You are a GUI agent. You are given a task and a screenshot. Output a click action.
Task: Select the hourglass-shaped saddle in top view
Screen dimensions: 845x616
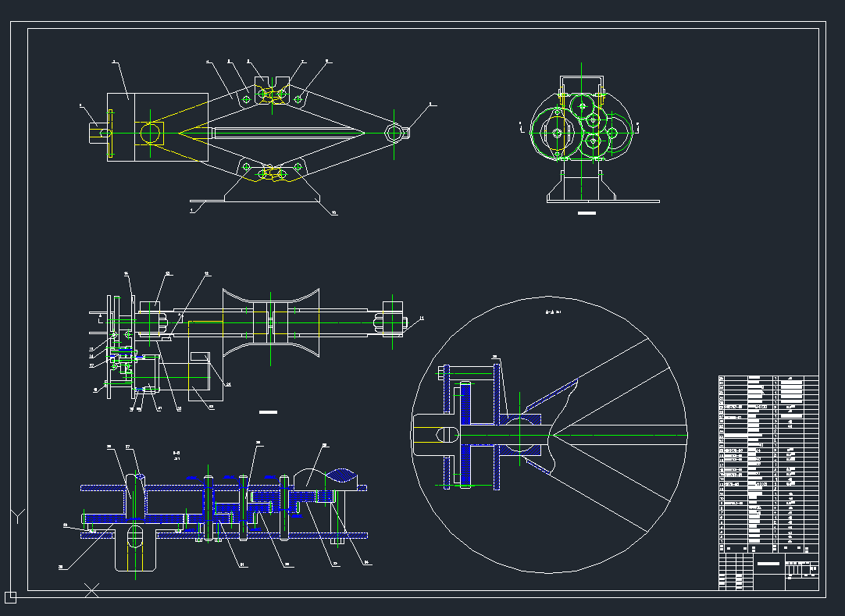pos(270,326)
